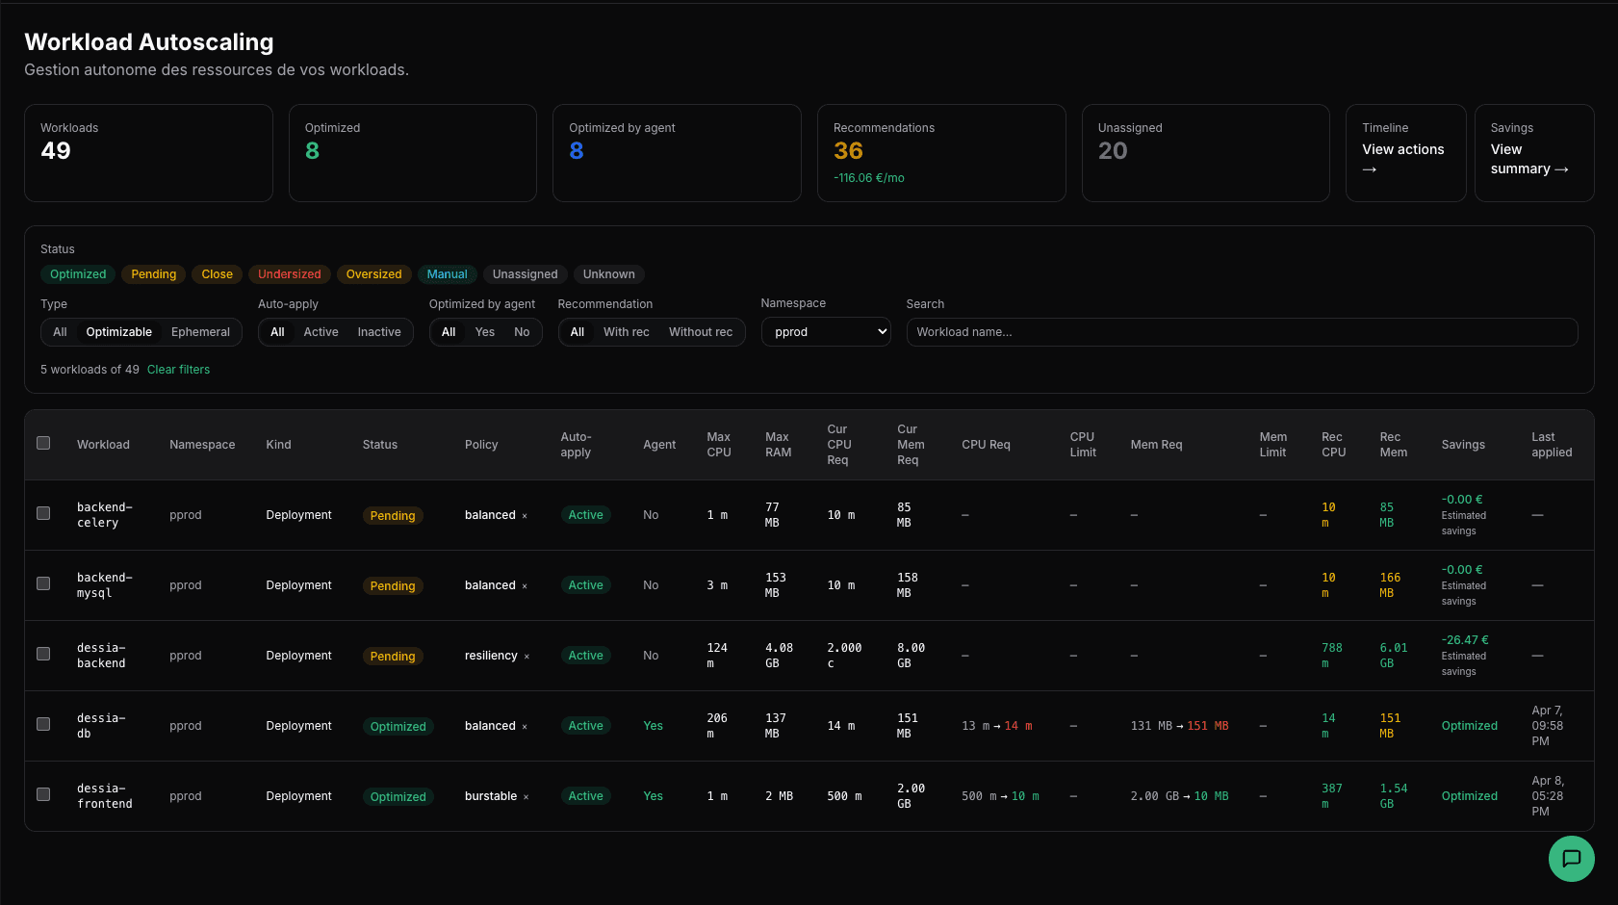Remove the balanced policy from backend-mysql
This screenshot has width=1618, height=905.
(x=526, y=585)
